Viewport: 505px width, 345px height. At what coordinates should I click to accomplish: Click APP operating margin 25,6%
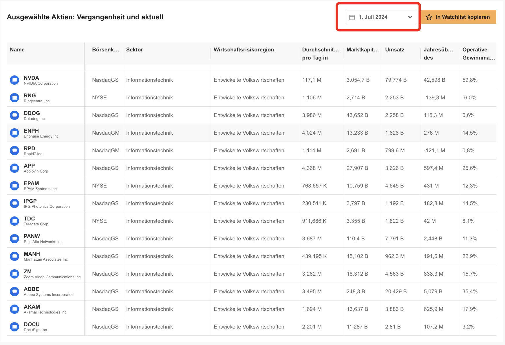pyautogui.click(x=470, y=168)
